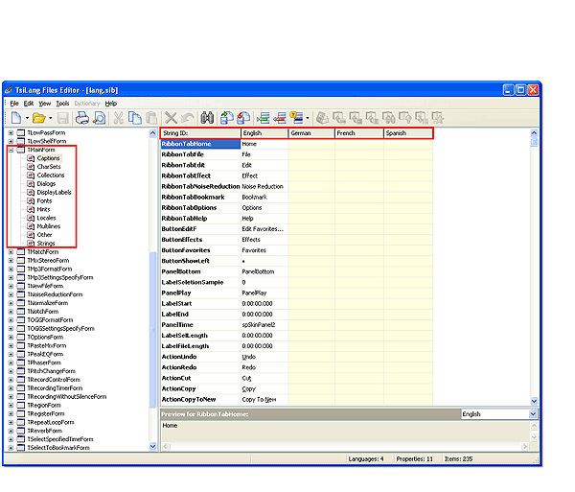Click the Paste toolbar icon
This screenshot has height=492, width=575.
152,118
